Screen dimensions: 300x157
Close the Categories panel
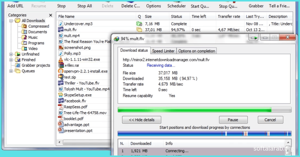coord(51,15)
